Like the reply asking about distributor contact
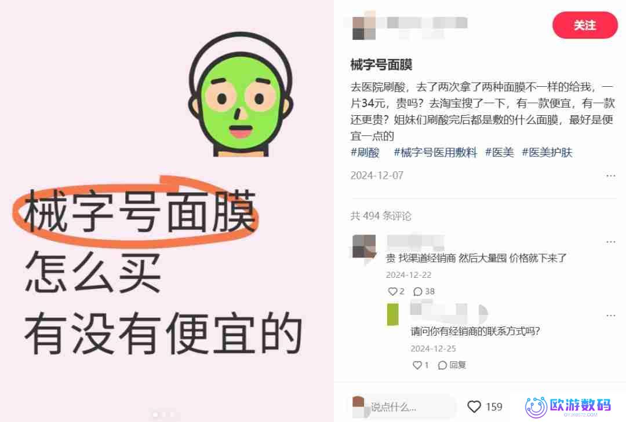Viewport: 626px width, 422px height. click(x=417, y=365)
